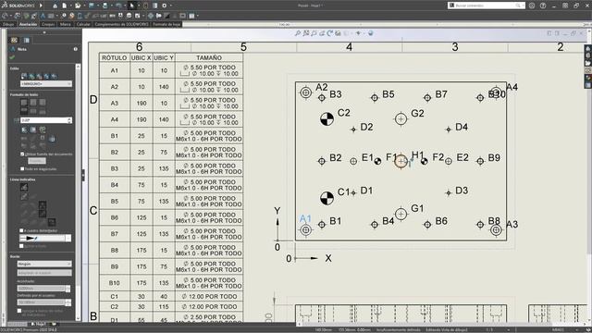Click the first leader icon under Línea indicativa
The height and width of the screenshot is (333, 592).
click(24, 187)
